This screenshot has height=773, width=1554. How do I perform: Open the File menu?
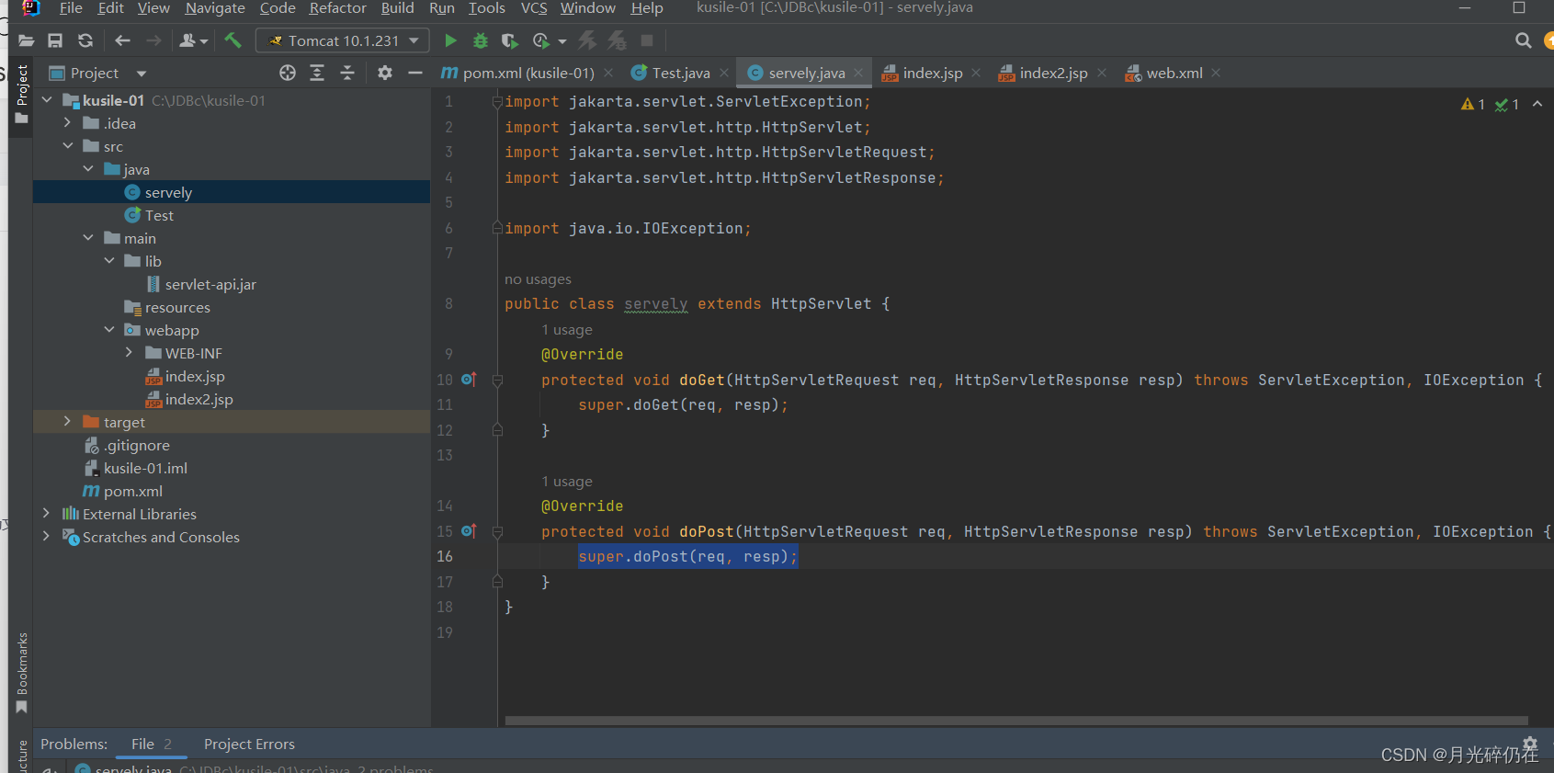click(71, 8)
